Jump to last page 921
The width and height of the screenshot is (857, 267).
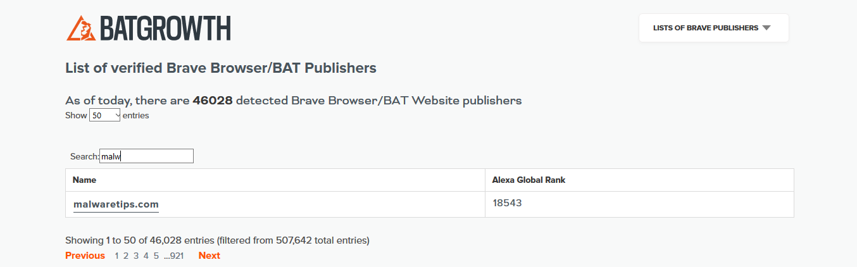pyautogui.click(x=177, y=256)
